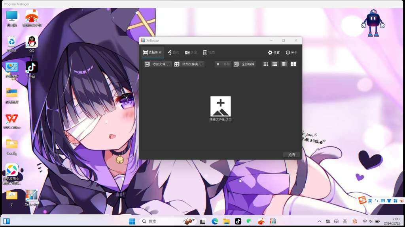The width and height of the screenshot is (405, 227).
Task: Select the Control Panel desktop icon
Action: click(x=12, y=70)
